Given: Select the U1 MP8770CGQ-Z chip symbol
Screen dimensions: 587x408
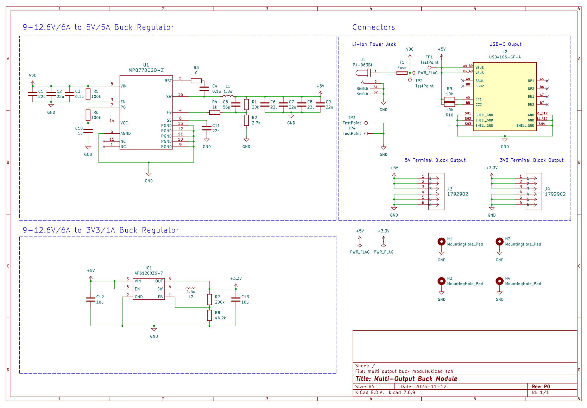Looking at the screenshot, I should [146, 113].
